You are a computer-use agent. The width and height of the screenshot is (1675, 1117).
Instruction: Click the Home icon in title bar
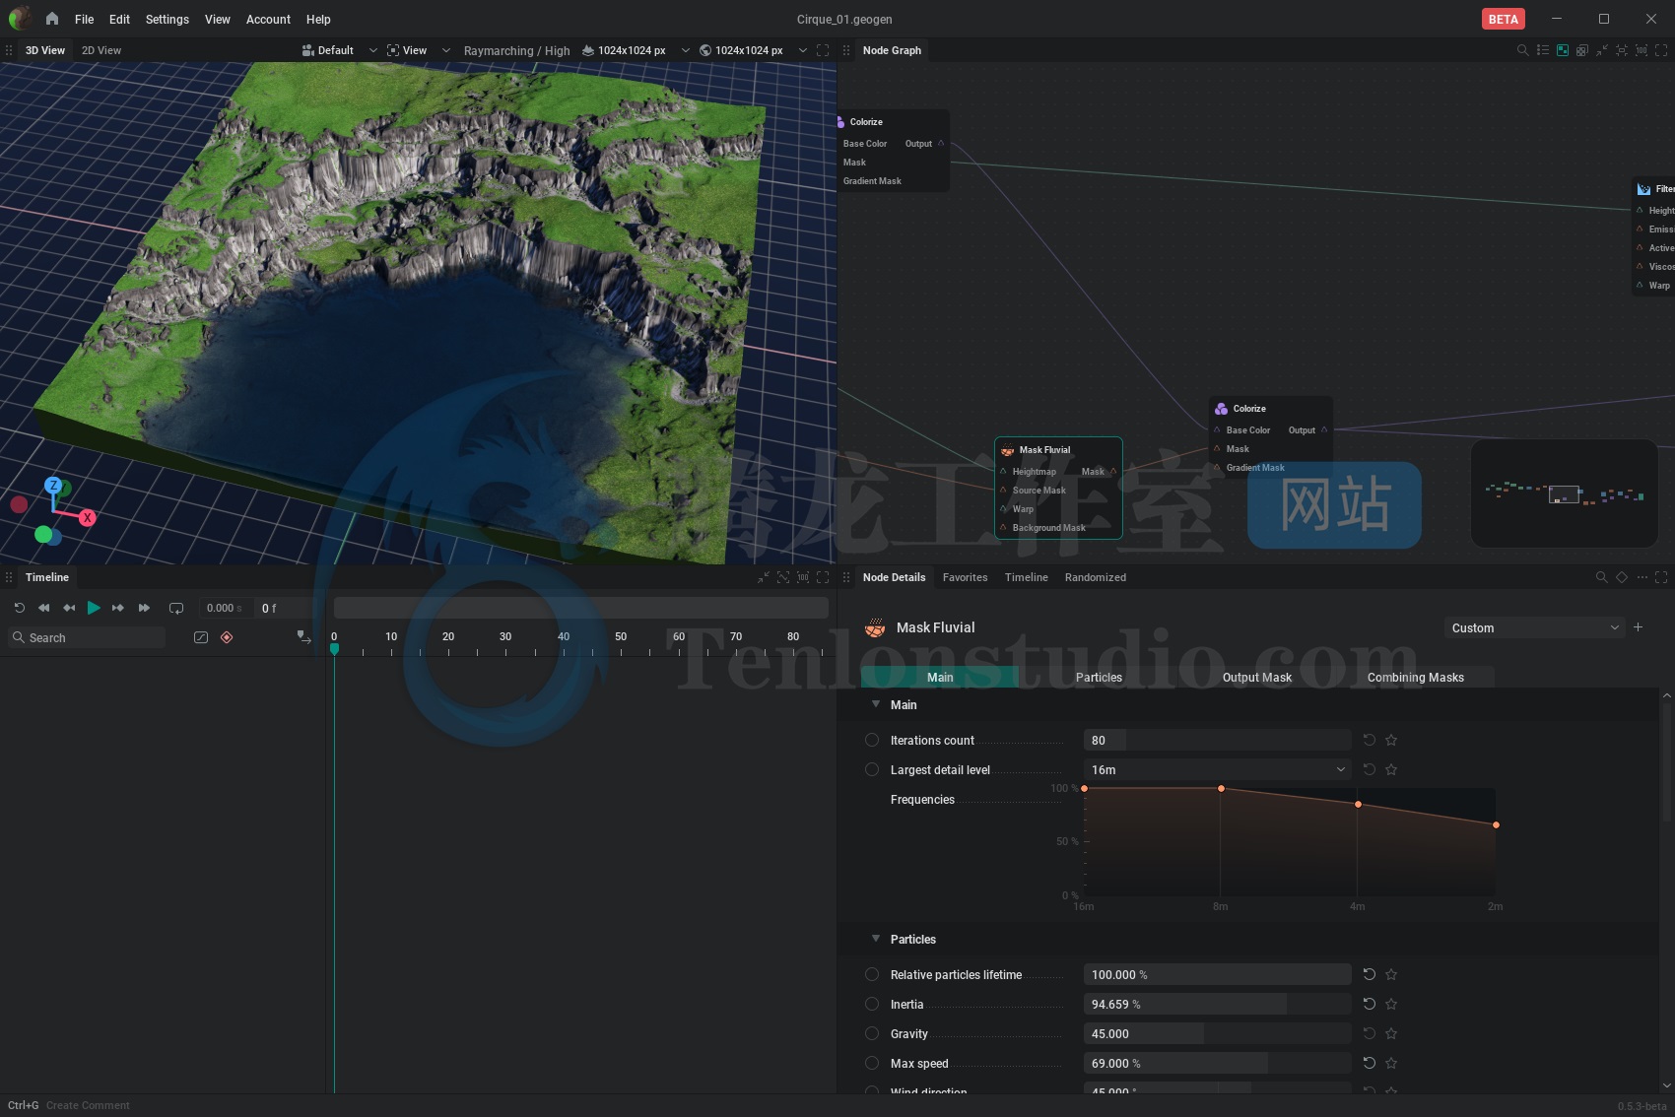(x=52, y=19)
